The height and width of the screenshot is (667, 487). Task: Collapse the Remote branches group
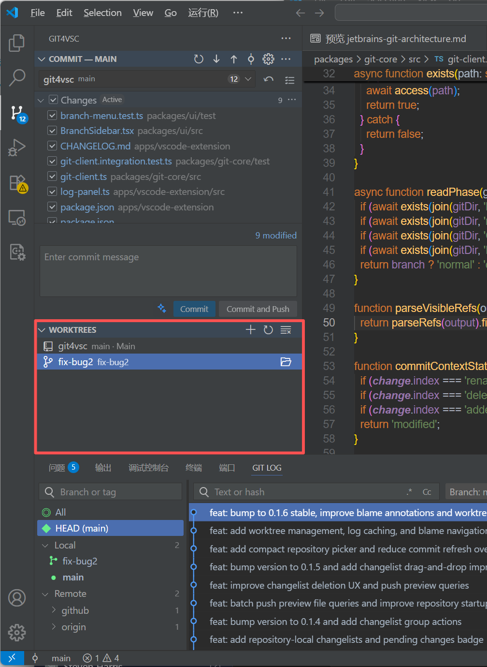(x=45, y=594)
